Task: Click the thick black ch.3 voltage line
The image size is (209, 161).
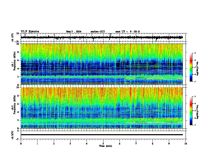Action: [102, 135]
